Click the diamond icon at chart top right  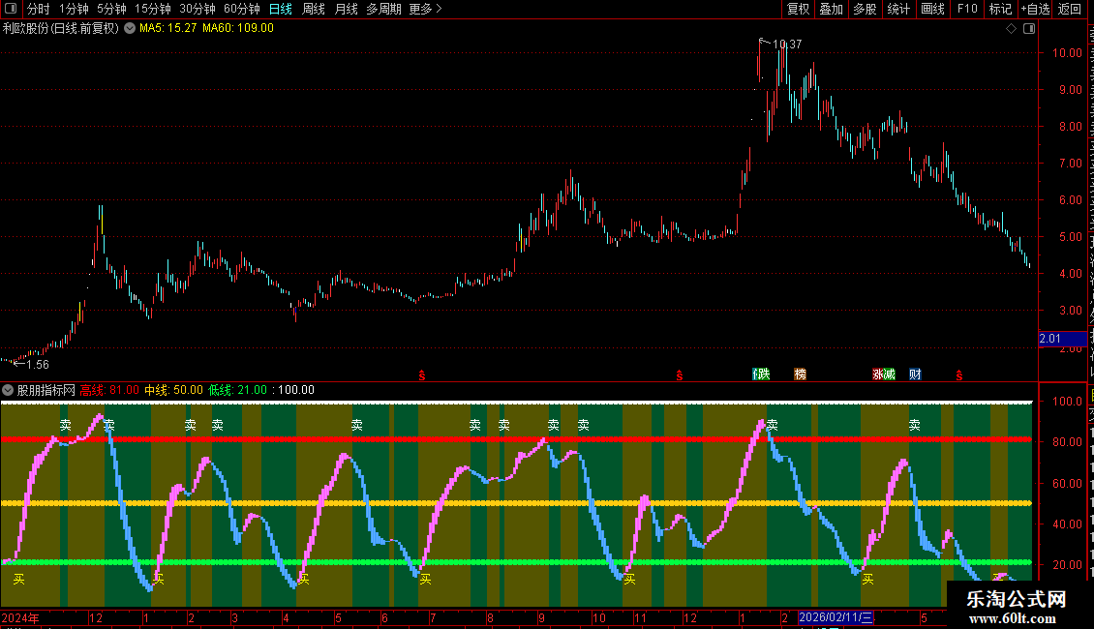click(x=1011, y=29)
